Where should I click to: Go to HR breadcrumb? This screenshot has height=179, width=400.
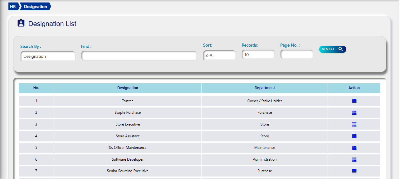pos(13,7)
